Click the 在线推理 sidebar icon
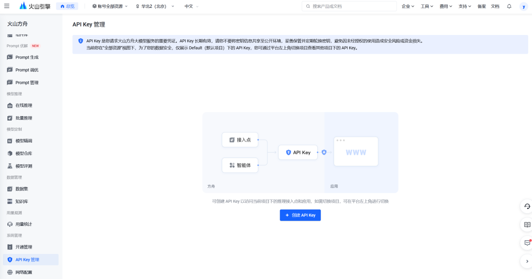This screenshot has width=532, height=279. [x=10, y=105]
